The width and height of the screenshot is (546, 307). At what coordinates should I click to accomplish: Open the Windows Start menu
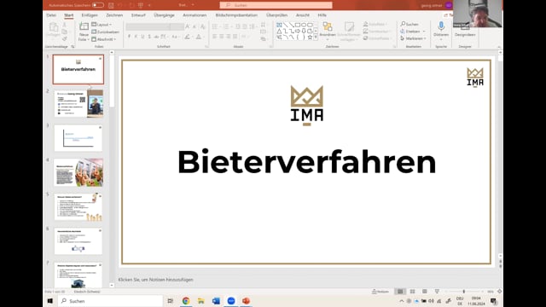click(49, 301)
